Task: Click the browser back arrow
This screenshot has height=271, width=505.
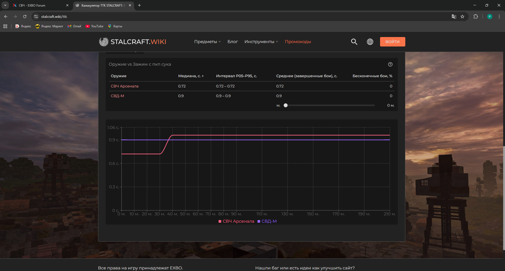Action: pyautogui.click(x=6, y=17)
